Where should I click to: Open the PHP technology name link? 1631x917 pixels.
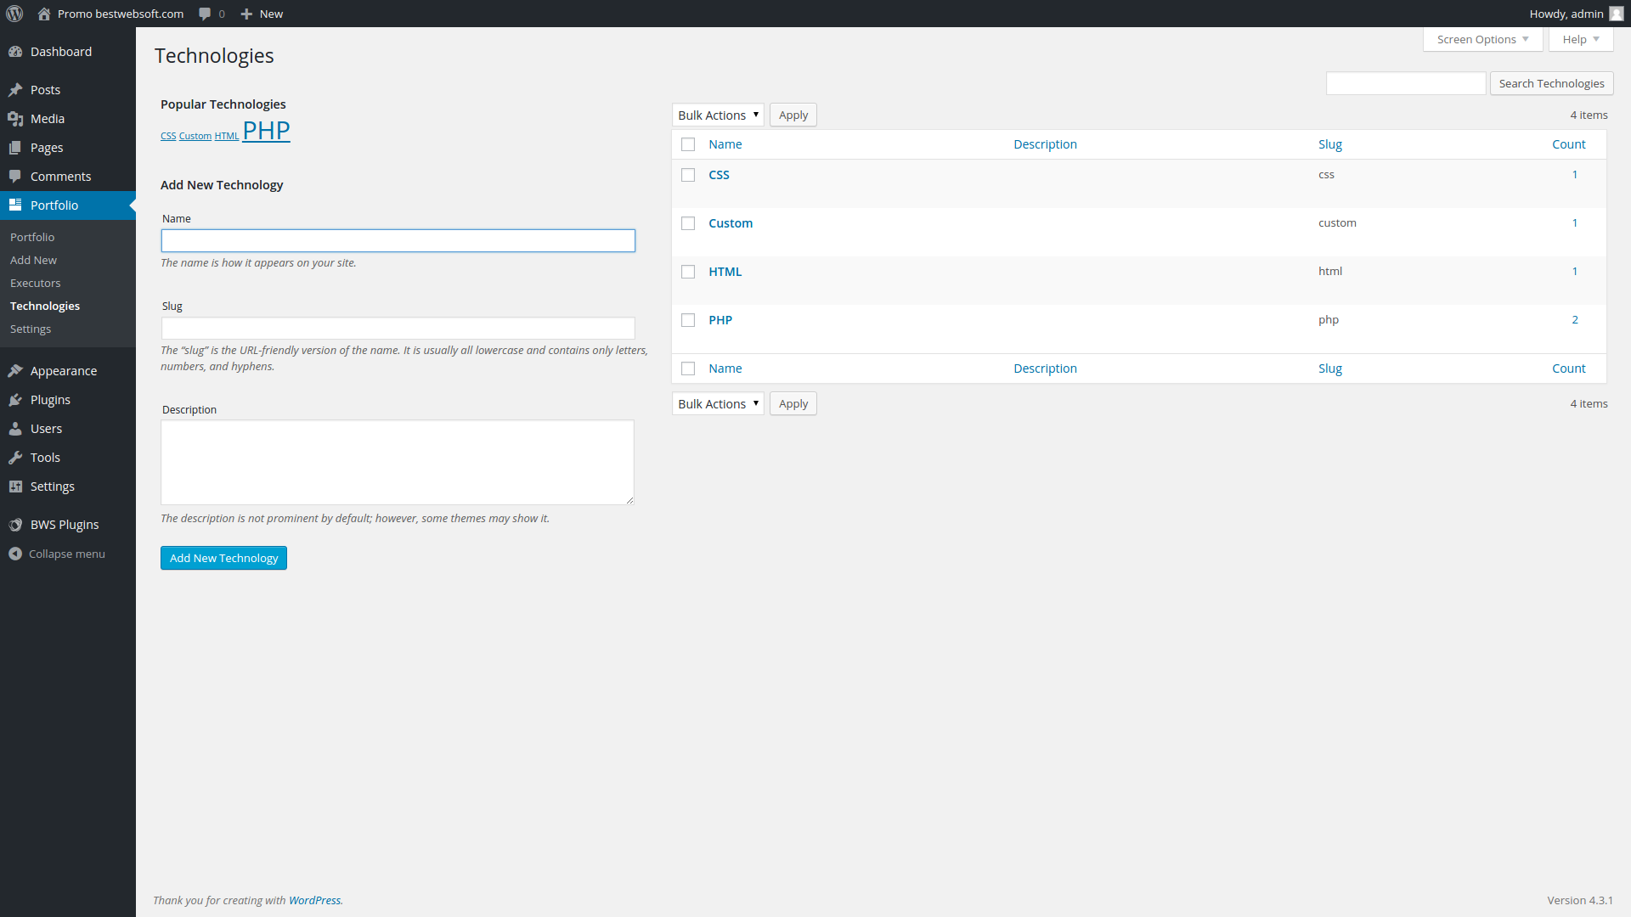720,320
